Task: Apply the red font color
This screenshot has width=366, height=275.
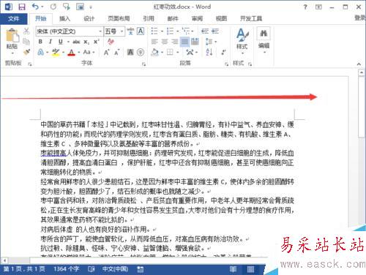Action: point(71,52)
